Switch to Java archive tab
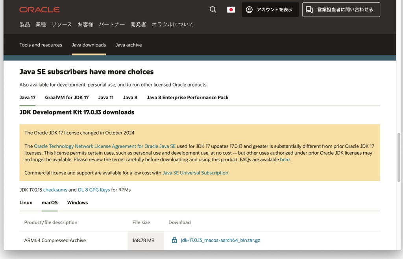 (x=129, y=45)
